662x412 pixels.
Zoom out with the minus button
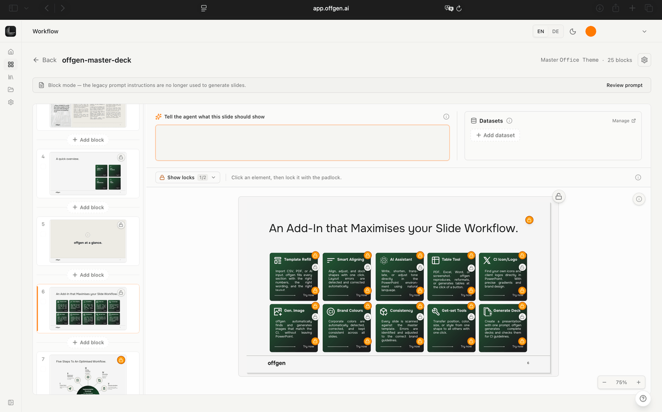click(x=605, y=382)
